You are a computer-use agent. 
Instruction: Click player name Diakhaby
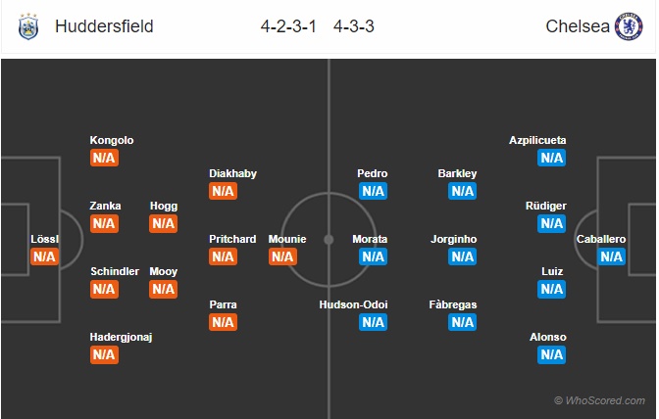232,173
